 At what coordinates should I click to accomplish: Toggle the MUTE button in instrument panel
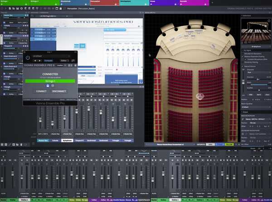(259, 95)
